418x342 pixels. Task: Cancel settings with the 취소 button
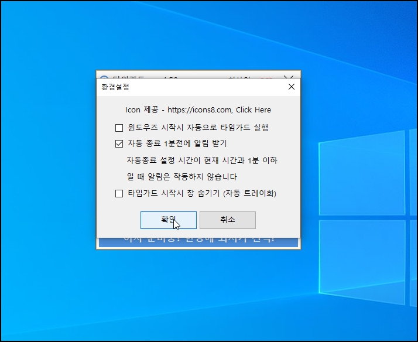pyautogui.click(x=228, y=220)
